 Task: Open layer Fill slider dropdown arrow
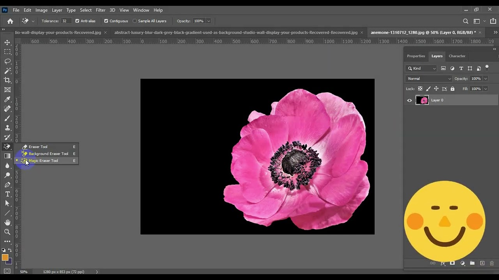pyautogui.click(x=485, y=89)
